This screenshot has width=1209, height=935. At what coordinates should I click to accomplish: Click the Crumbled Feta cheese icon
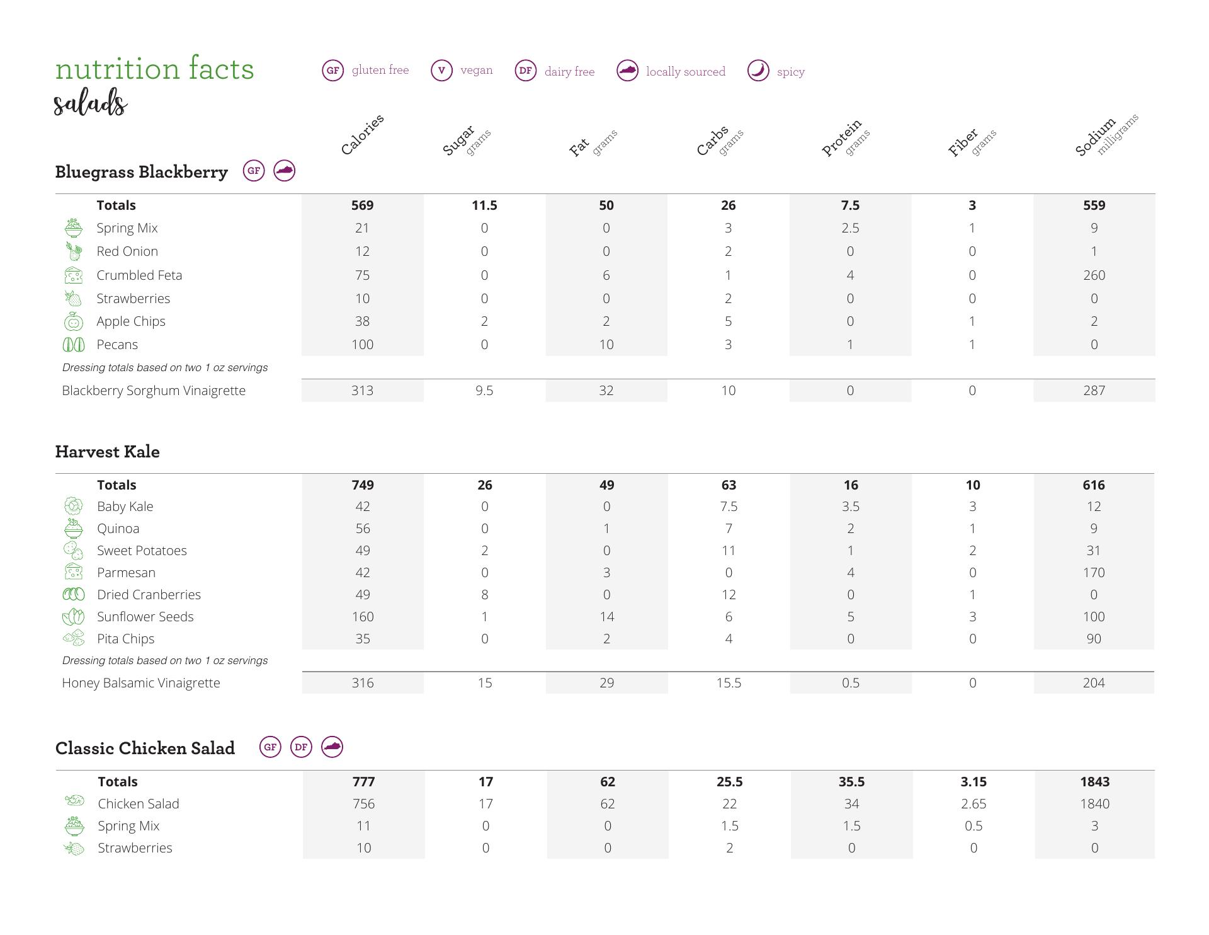click(74, 275)
